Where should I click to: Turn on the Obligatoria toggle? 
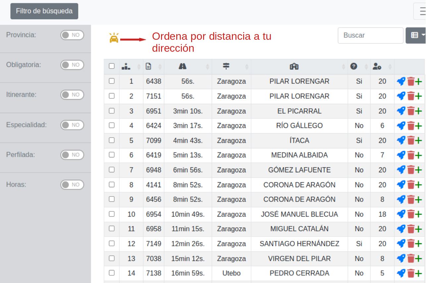coord(72,65)
